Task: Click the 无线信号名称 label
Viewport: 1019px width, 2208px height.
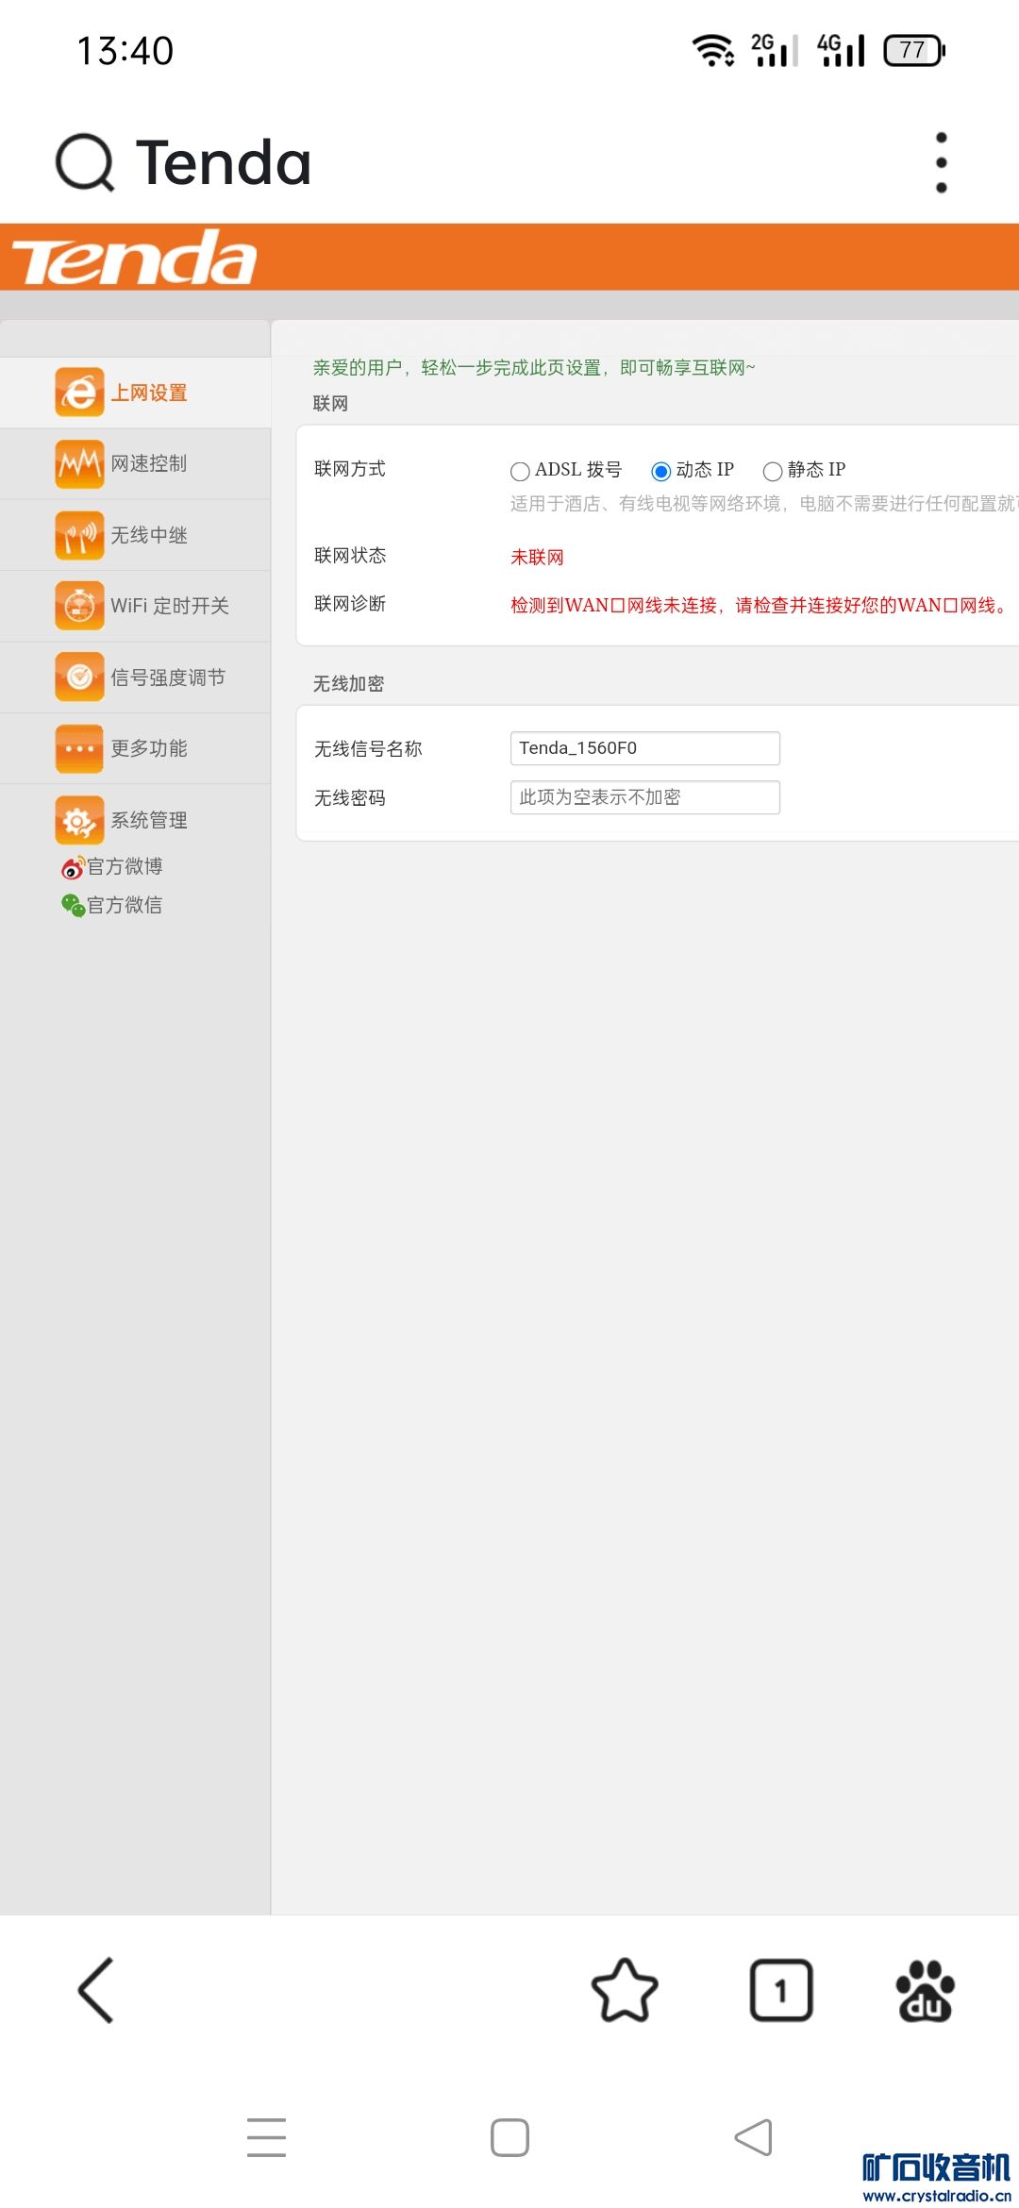Action: coord(368,748)
